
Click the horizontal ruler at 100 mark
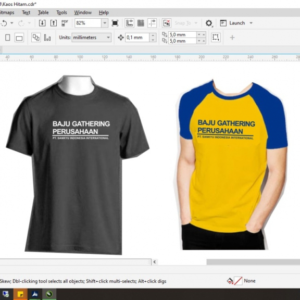(80, 57)
